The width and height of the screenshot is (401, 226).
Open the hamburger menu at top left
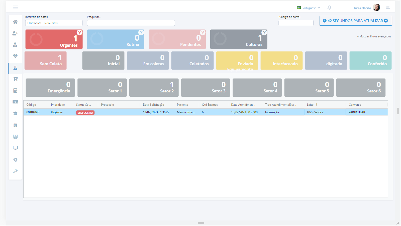tap(16, 8)
